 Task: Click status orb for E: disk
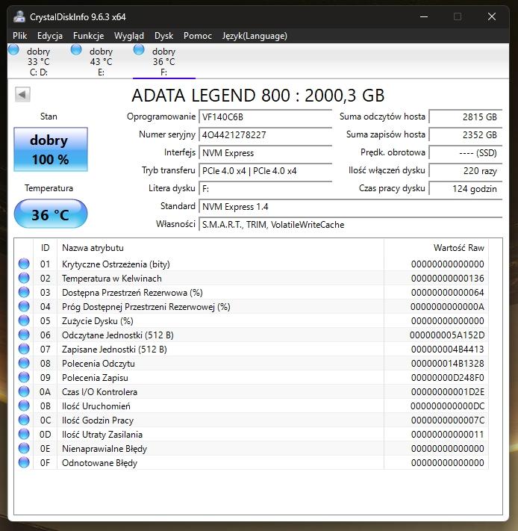tap(76, 50)
